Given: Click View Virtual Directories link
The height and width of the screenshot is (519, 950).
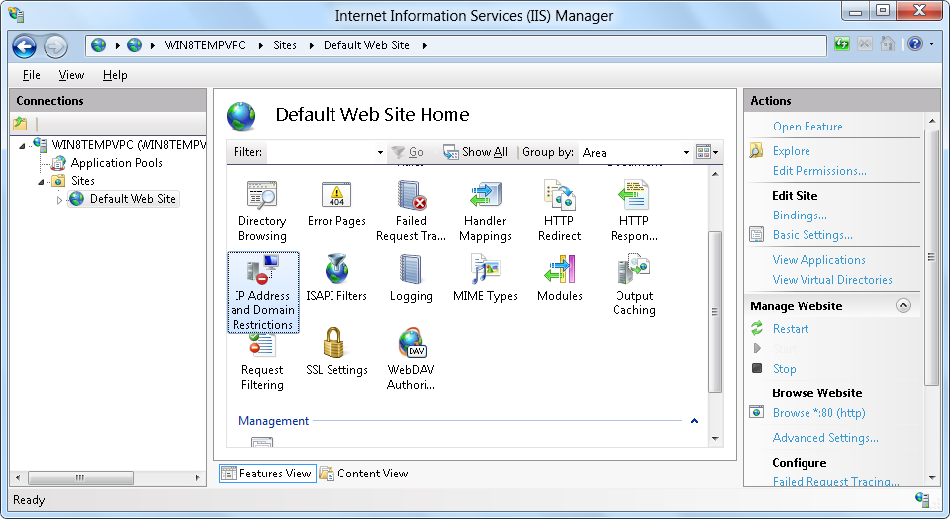Looking at the screenshot, I should tap(832, 280).
